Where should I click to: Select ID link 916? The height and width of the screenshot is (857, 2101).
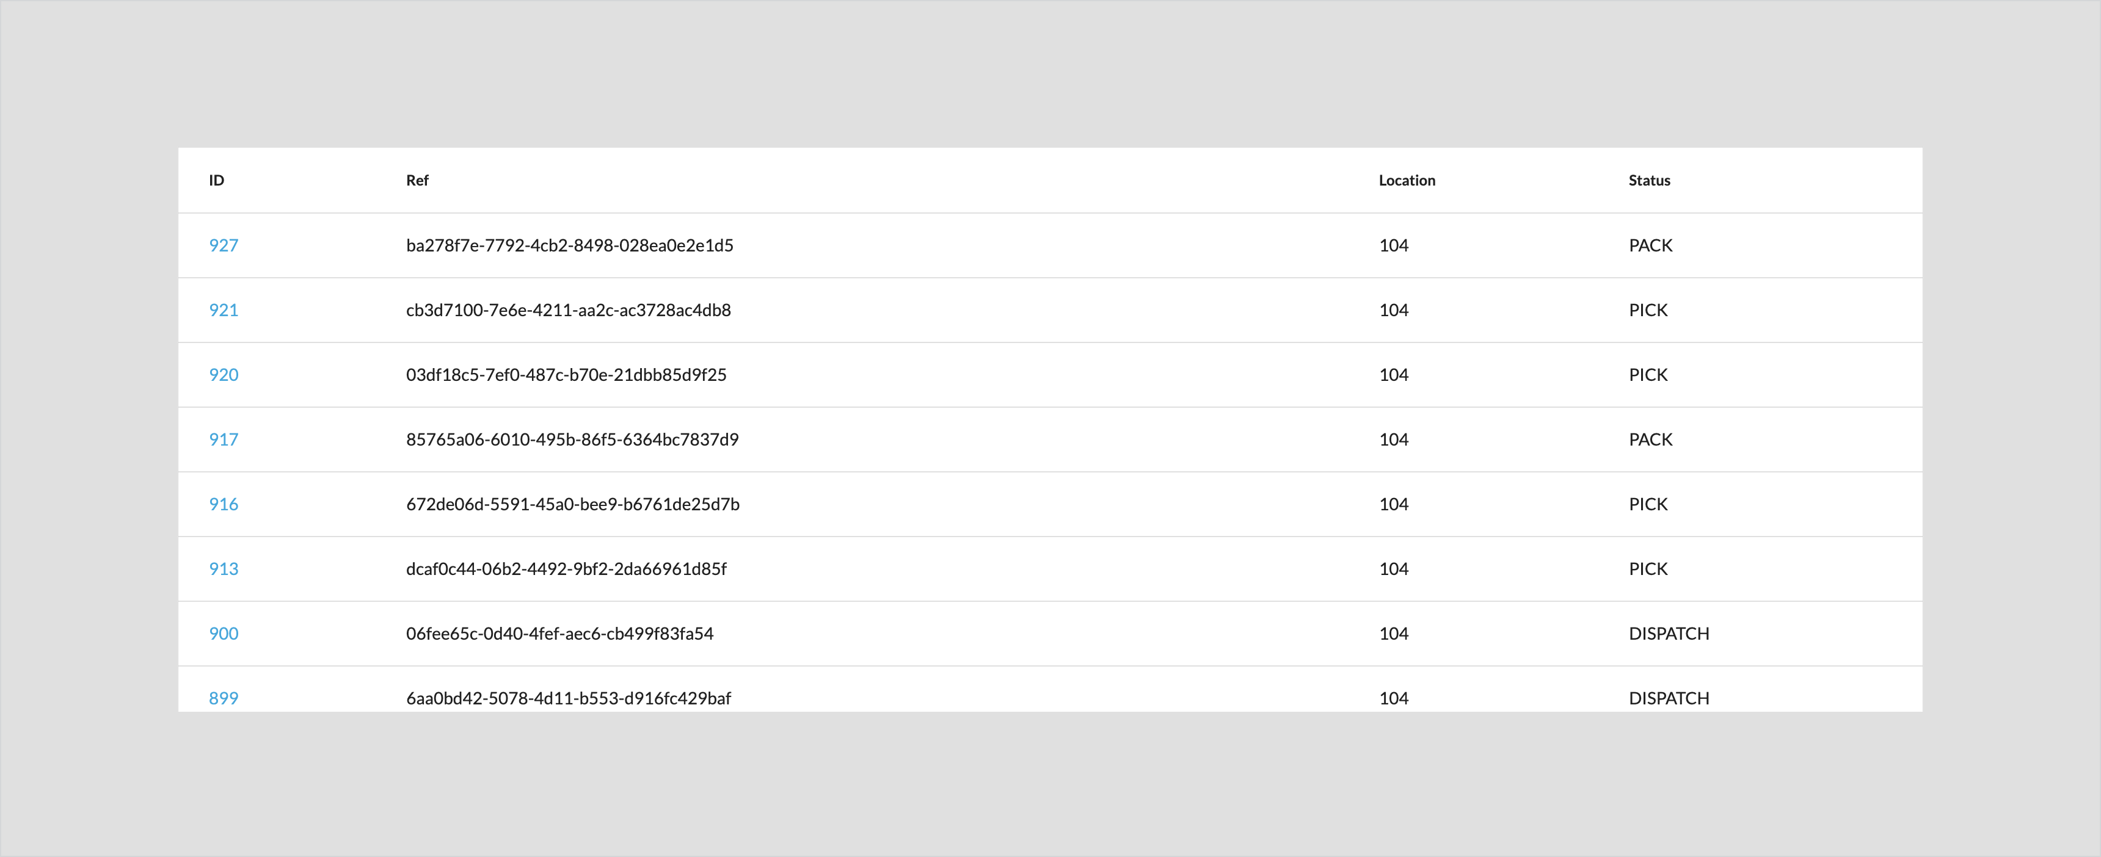(x=224, y=504)
